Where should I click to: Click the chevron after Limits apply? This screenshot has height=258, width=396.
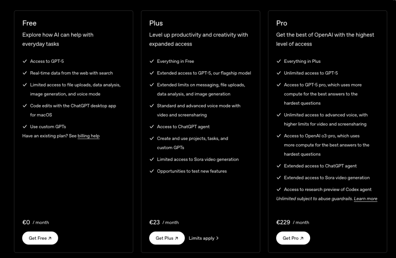click(x=217, y=238)
